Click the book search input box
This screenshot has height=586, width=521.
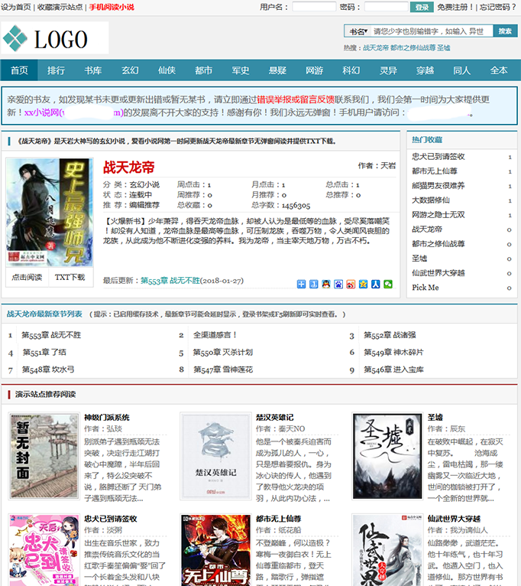click(432, 31)
